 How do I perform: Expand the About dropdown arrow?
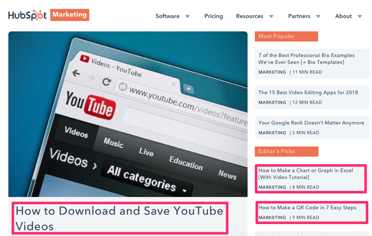coord(360,17)
